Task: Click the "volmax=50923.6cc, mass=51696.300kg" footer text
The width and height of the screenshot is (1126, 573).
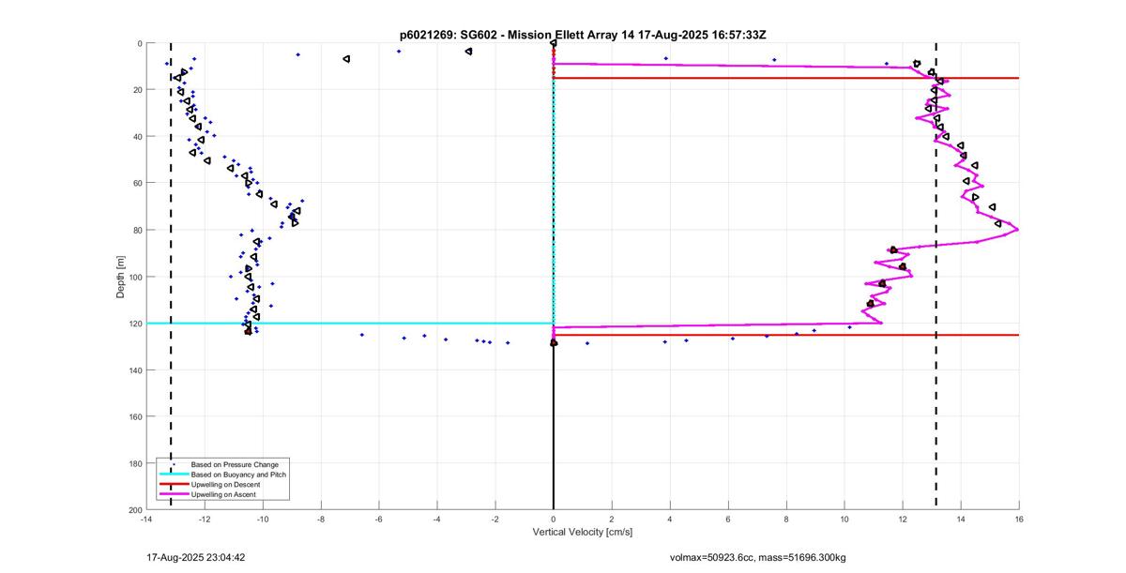Action: click(x=757, y=557)
